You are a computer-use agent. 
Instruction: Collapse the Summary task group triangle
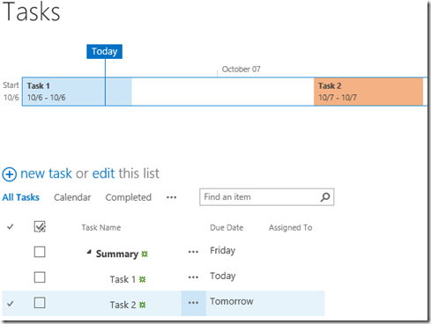click(89, 252)
